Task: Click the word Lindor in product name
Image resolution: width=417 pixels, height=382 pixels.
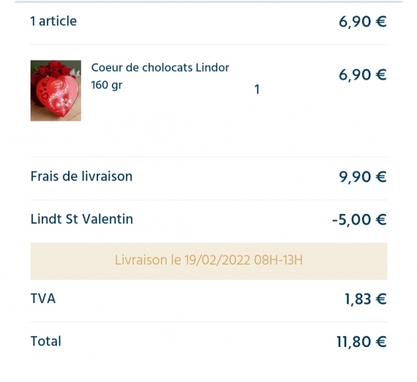Action: tap(212, 68)
